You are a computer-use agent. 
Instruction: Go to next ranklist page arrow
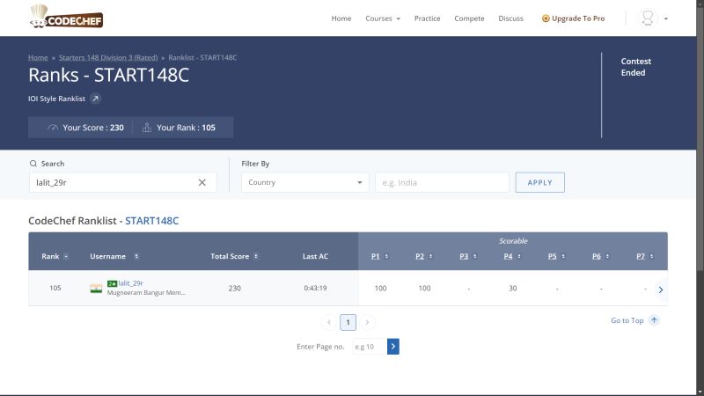[x=367, y=322]
